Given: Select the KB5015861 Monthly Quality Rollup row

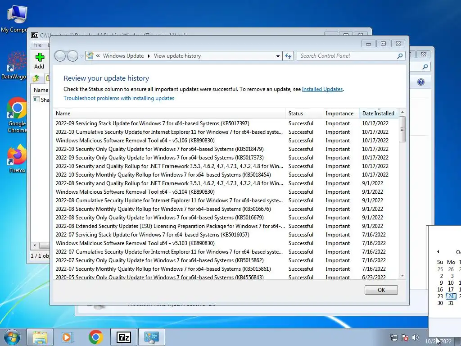Looking at the screenshot, I should 226,269.
